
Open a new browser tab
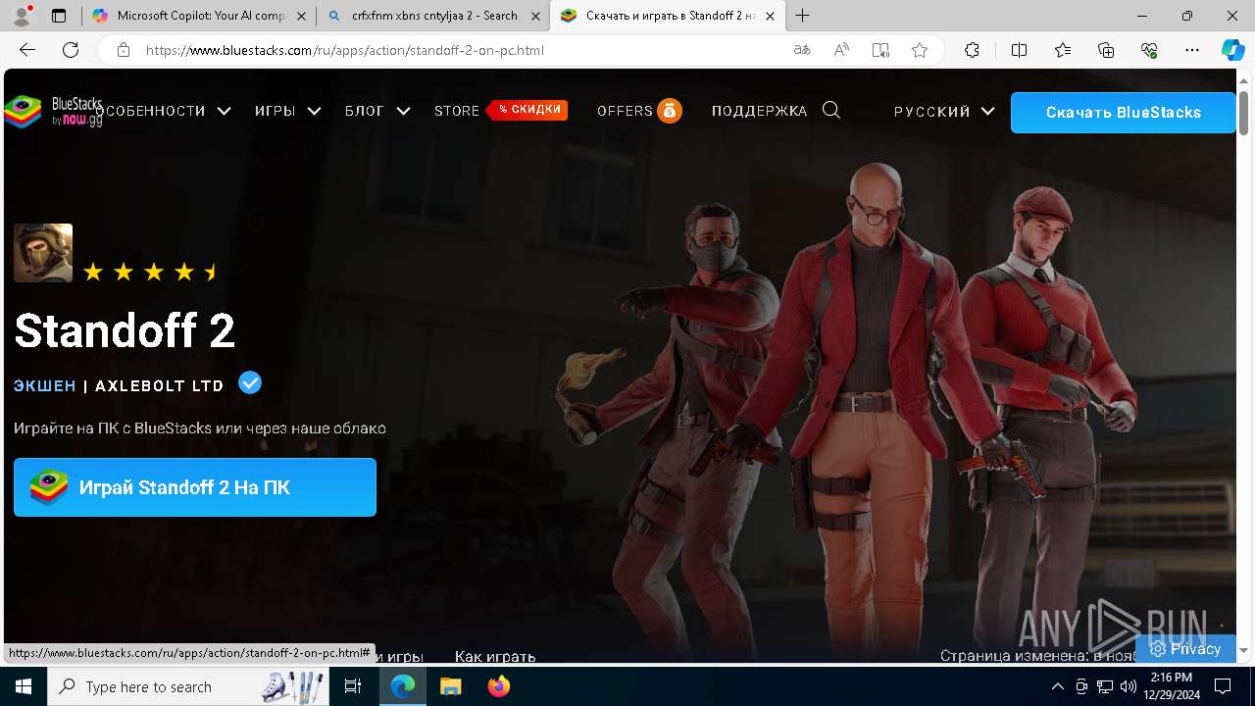(803, 16)
